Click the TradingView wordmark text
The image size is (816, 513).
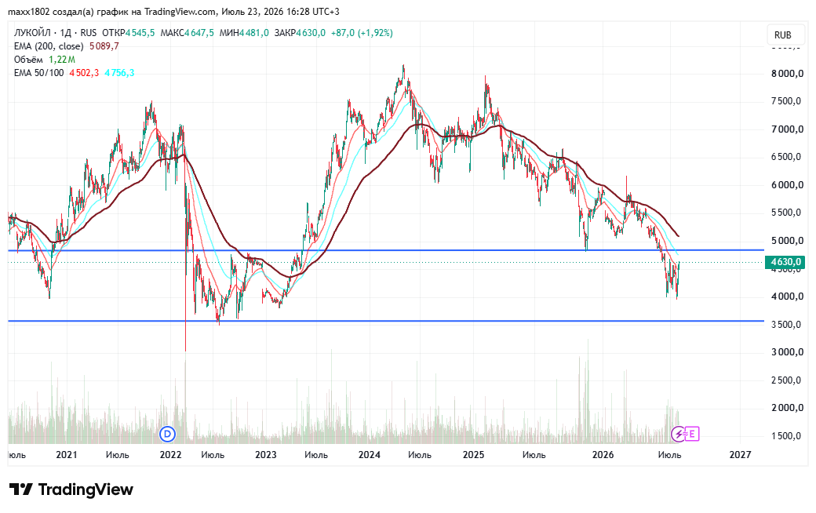pyautogui.click(x=86, y=489)
